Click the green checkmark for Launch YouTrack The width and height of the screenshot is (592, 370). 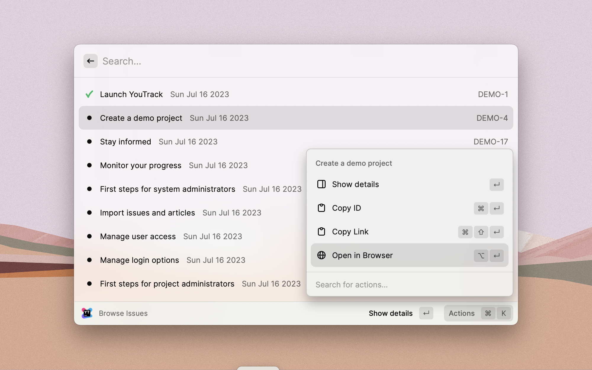click(89, 94)
